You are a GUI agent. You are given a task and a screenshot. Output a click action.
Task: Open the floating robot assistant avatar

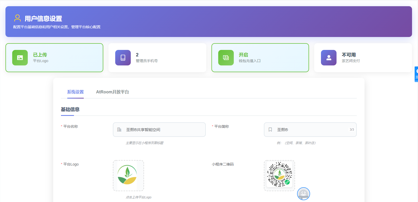click(303, 194)
